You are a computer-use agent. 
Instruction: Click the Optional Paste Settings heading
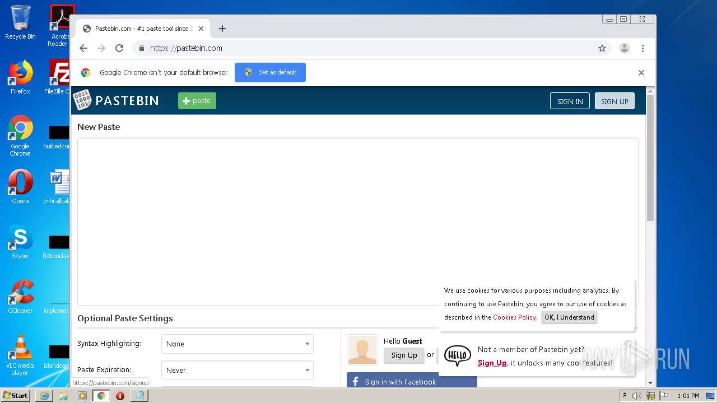[125, 318]
